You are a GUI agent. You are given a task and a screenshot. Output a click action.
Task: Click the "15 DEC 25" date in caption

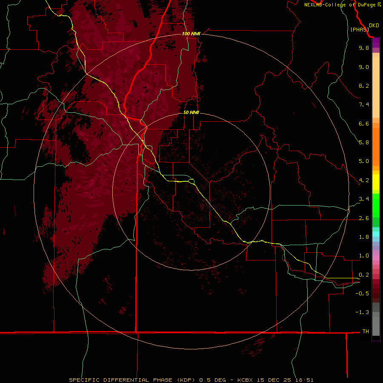point(274,380)
